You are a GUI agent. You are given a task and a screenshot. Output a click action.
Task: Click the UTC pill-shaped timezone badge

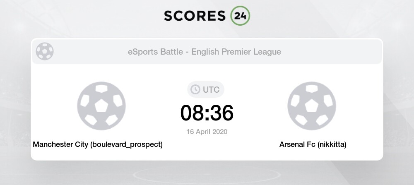click(x=206, y=89)
